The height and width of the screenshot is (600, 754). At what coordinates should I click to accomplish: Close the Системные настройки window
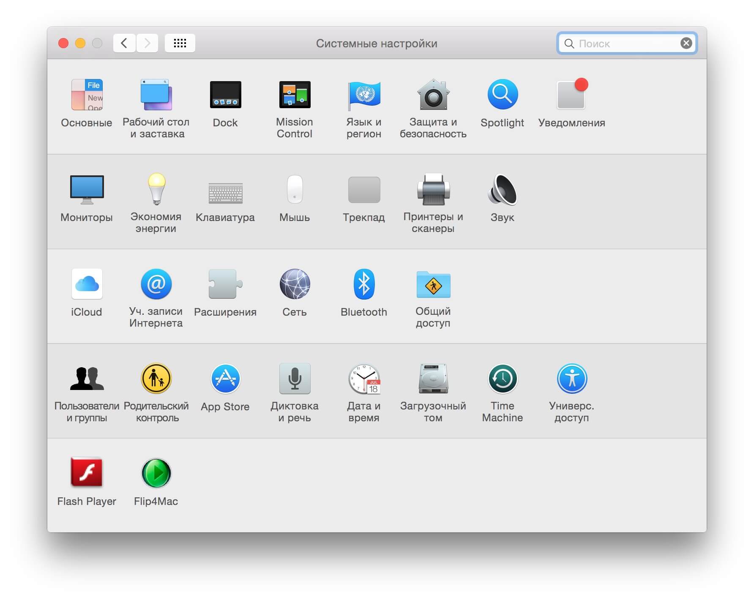click(63, 43)
